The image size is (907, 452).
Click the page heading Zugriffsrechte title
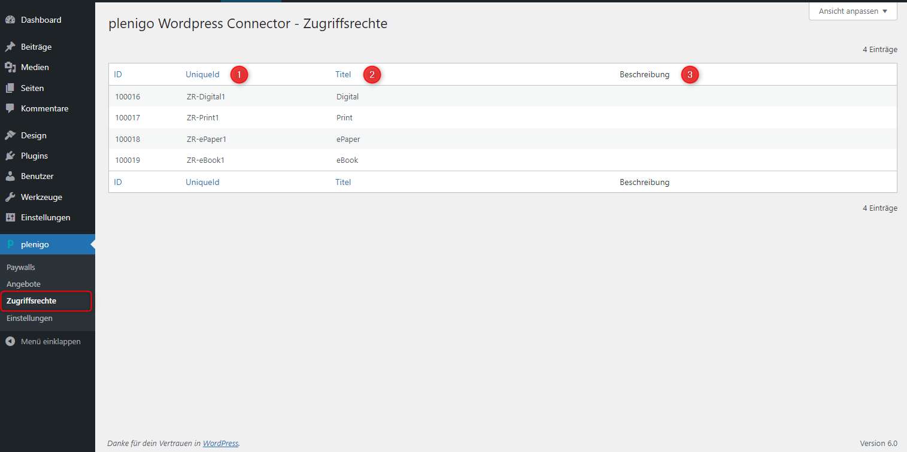248,24
